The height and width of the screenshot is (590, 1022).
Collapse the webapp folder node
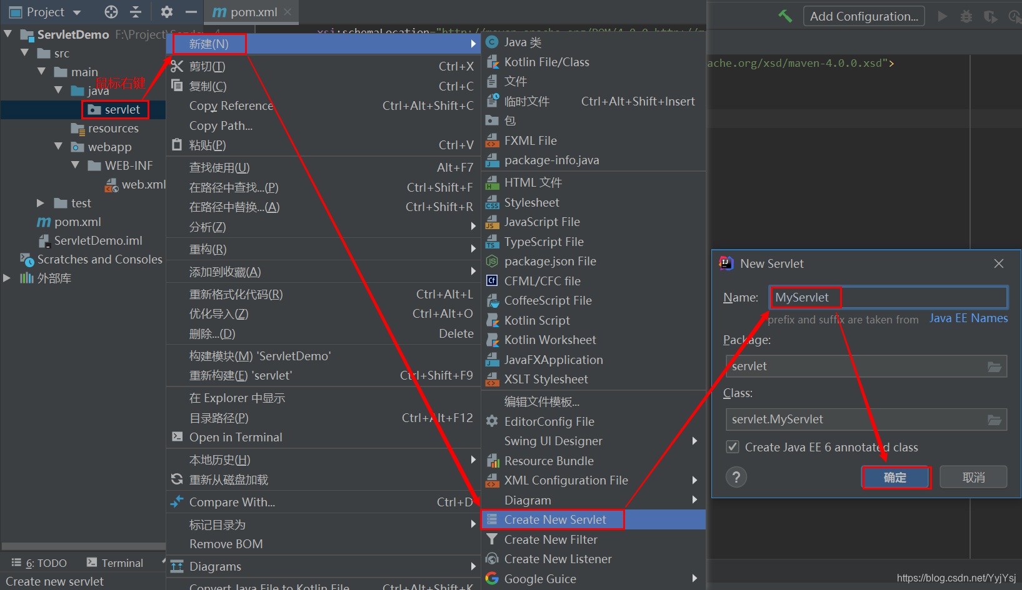58,146
